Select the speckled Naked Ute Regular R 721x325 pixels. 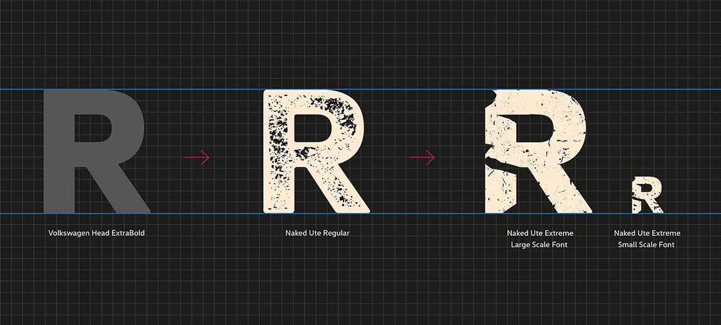[317, 151]
